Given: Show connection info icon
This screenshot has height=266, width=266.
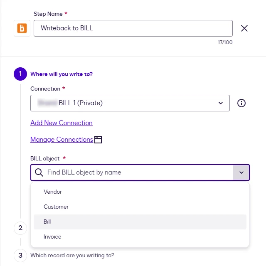Looking at the screenshot, I should click(241, 103).
